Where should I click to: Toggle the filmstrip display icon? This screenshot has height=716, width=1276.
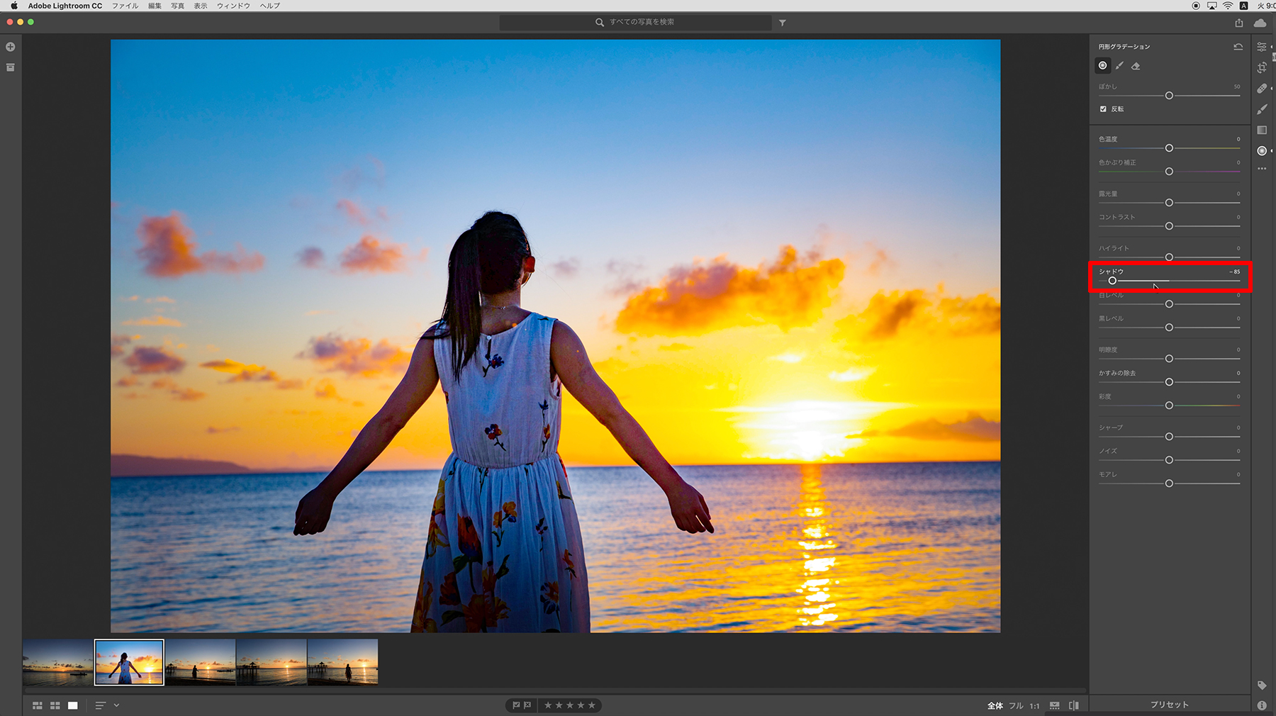(x=1055, y=705)
